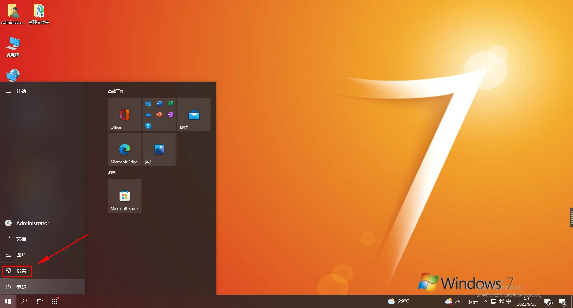Open the volume speaker tray icon
Viewport: 573px width, 308px height.
tap(501, 301)
